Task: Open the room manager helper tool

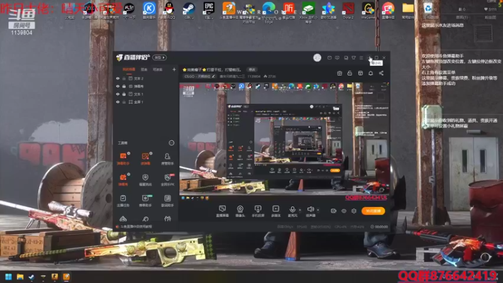Action: coord(167,158)
